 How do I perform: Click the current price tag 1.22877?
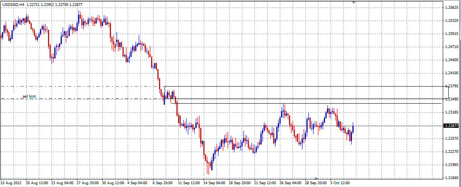point(451,125)
